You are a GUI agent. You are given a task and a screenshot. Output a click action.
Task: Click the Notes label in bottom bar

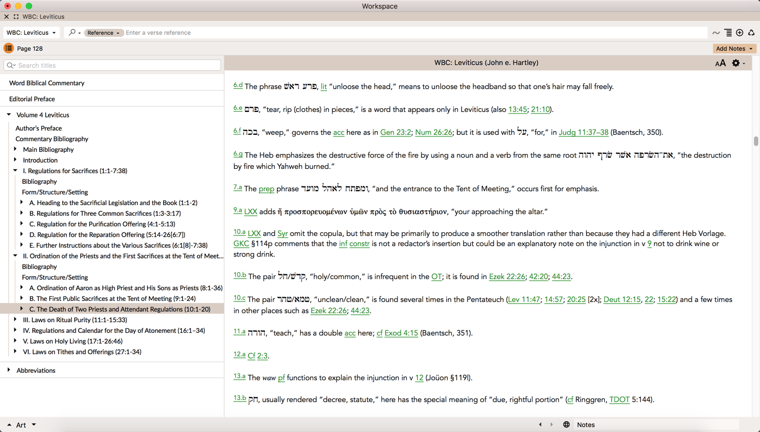click(586, 425)
